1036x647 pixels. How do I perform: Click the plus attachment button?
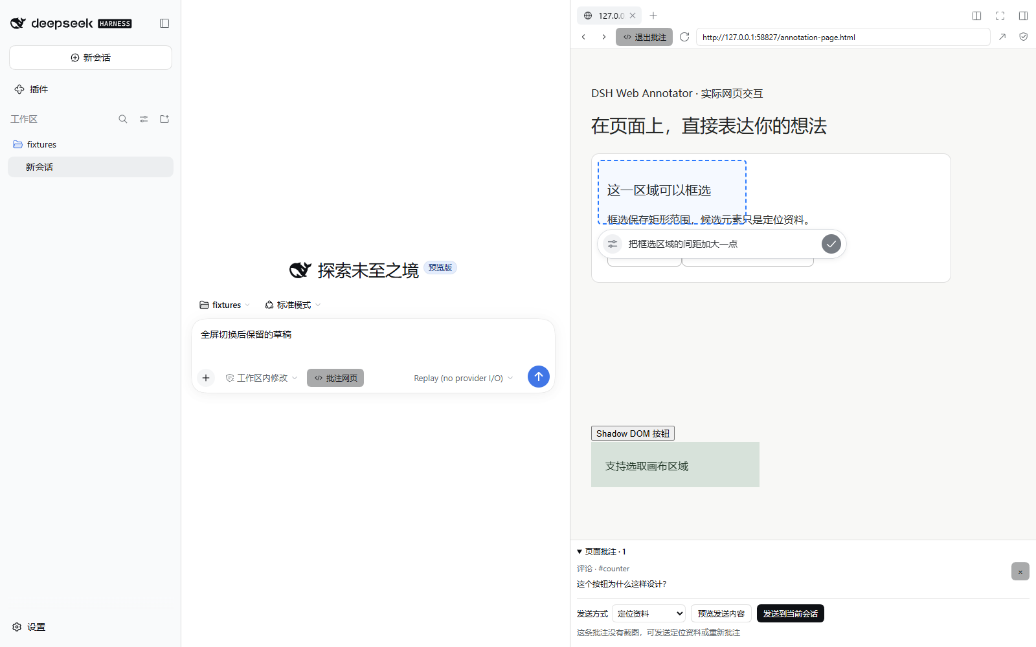(206, 378)
